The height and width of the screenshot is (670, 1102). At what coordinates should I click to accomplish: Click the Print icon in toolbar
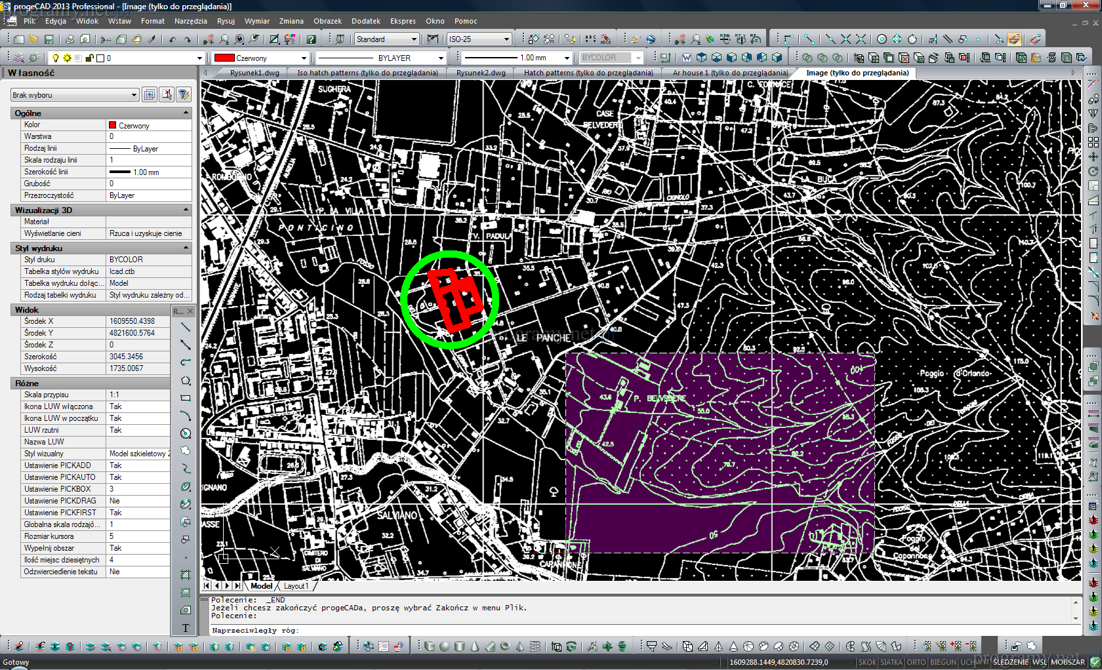pos(70,39)
